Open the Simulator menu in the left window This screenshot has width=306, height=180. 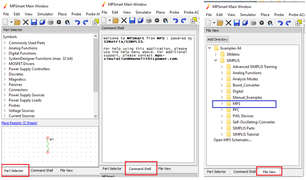click(45, 14)
